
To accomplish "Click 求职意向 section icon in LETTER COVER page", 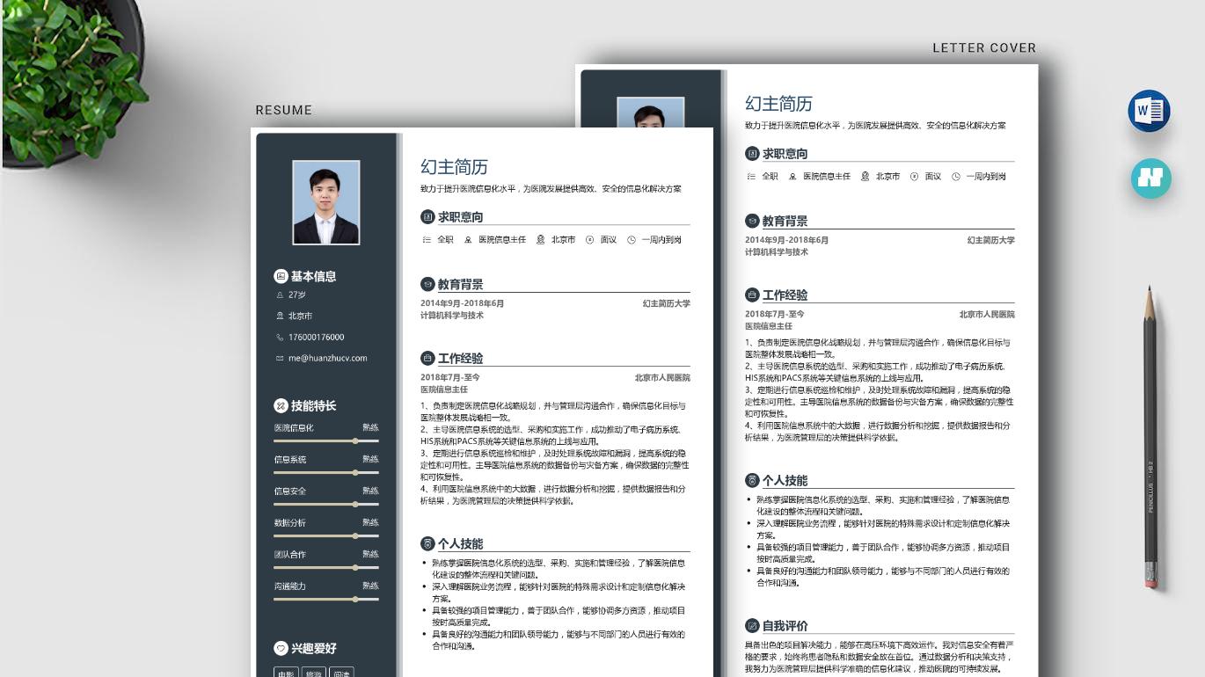I will 752,154.
